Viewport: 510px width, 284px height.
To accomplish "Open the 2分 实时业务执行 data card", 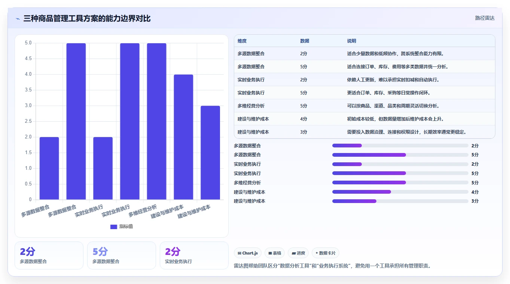I will tap(194, 255).
